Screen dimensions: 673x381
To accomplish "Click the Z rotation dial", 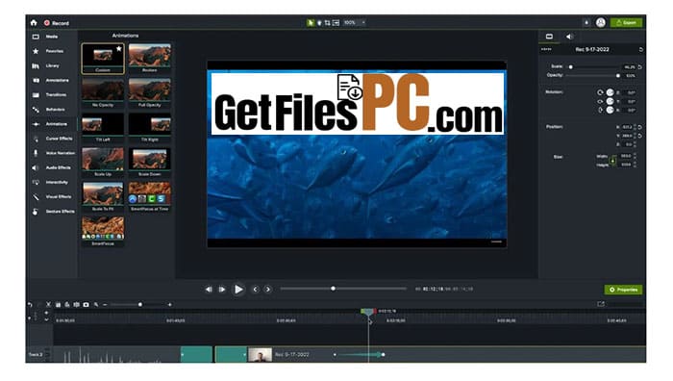I will point(610,92).
